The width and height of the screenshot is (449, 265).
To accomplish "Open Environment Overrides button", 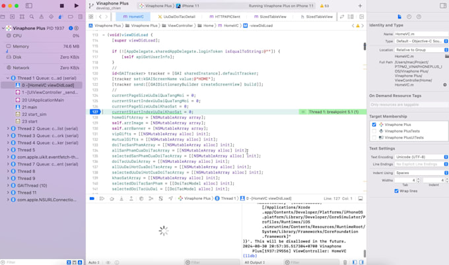I will click(x=160, y=198).
